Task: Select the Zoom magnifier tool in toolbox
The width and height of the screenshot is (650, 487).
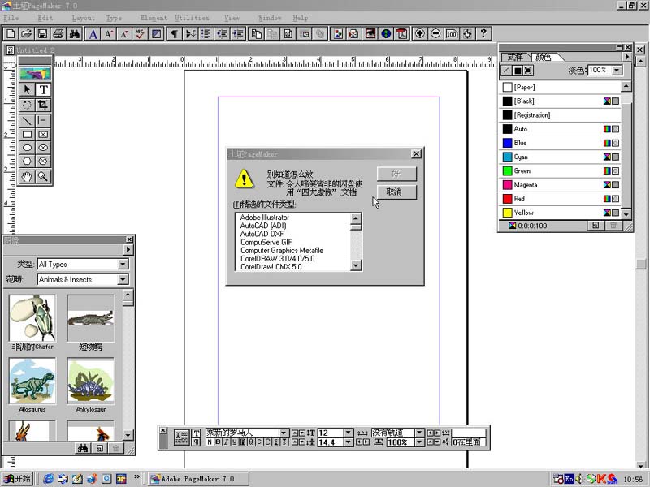Action: (43, 177)
